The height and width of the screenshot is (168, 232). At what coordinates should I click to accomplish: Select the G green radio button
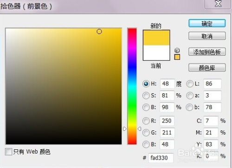[146, 133]
